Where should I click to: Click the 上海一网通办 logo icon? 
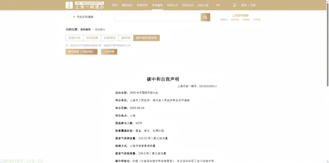click(x=69, y=5)
